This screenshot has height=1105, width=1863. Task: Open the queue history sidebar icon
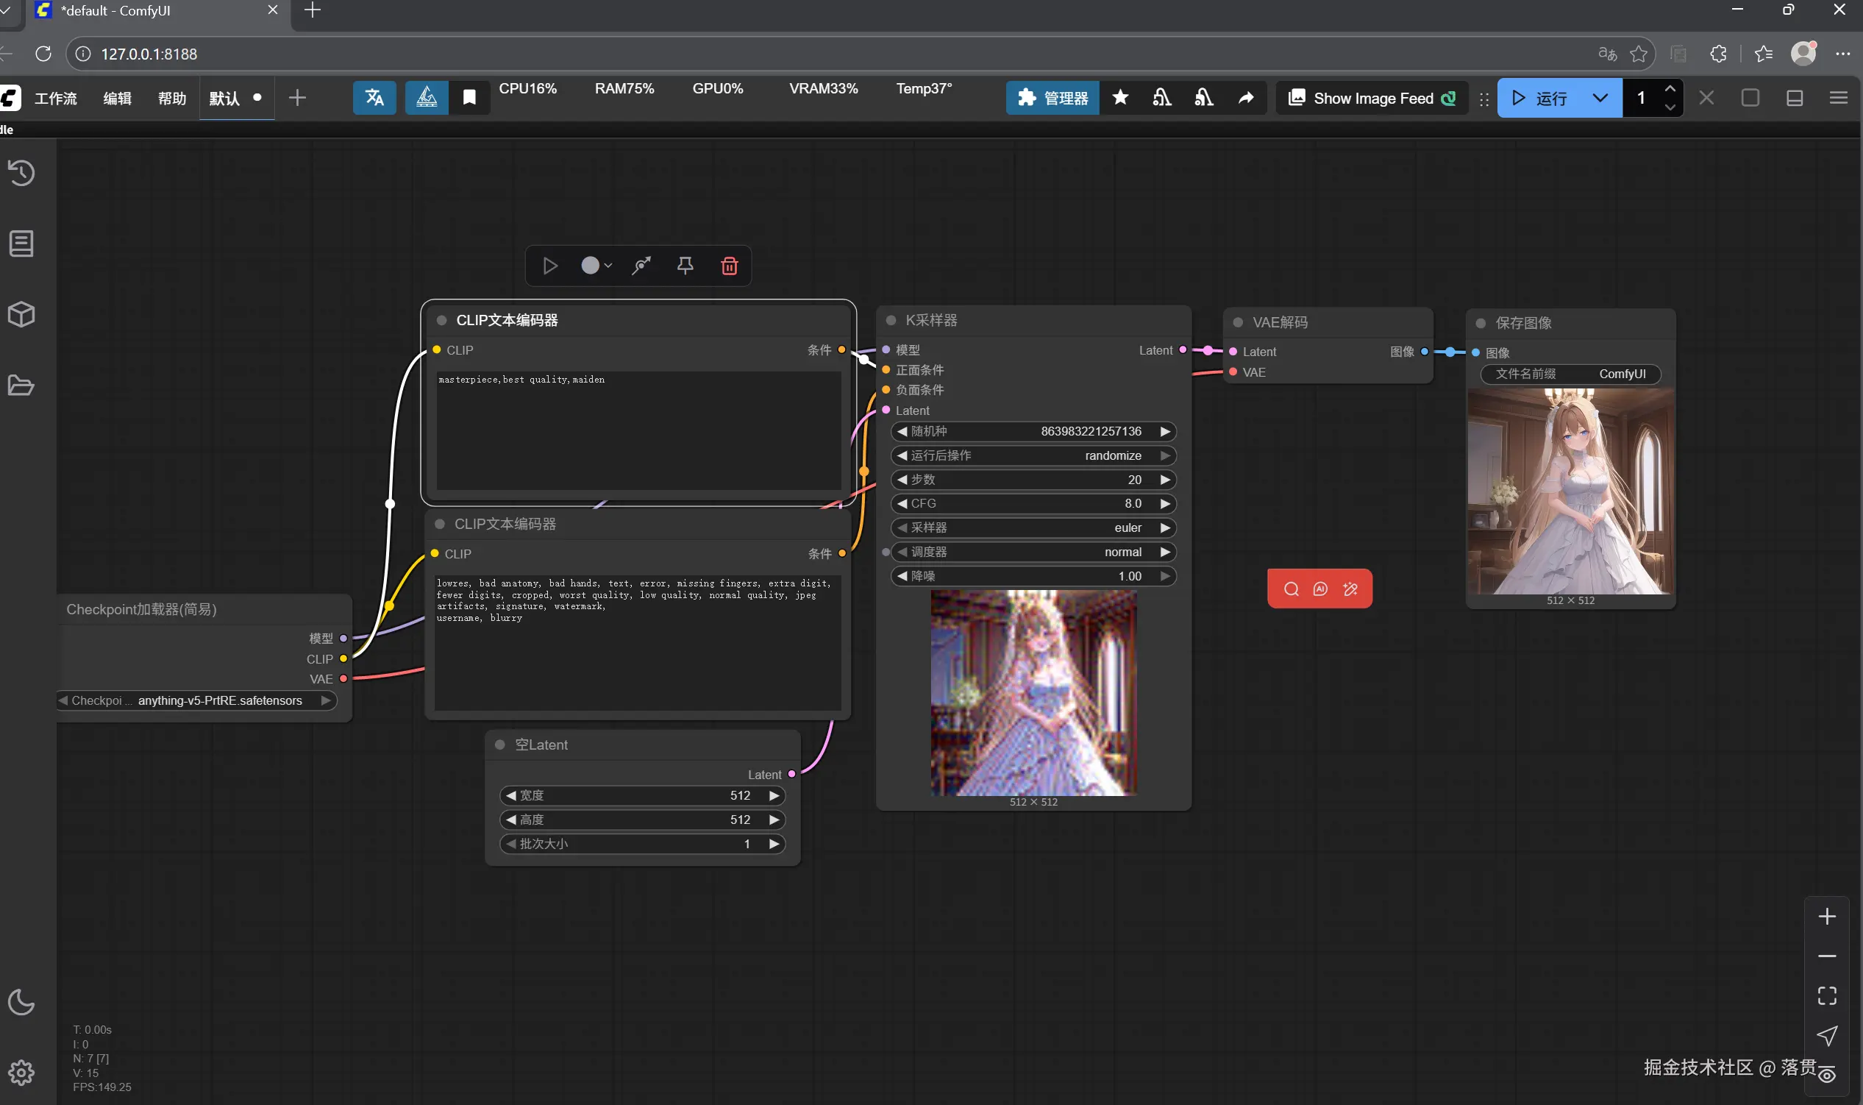tap(21, 173)
